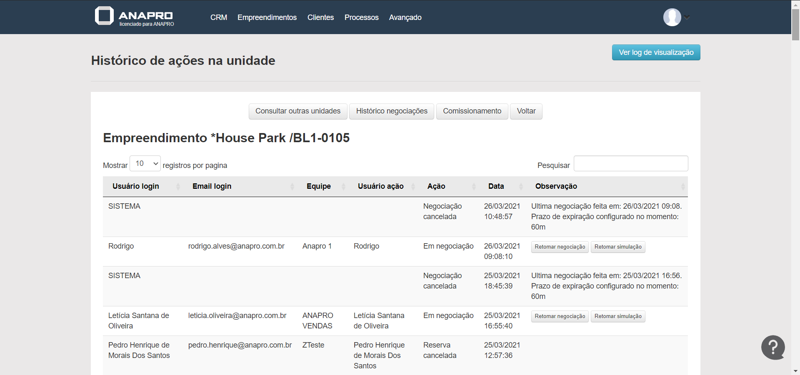Sort by the Observação column header
This screenshot has width=800, height=375.
point(556,186)
